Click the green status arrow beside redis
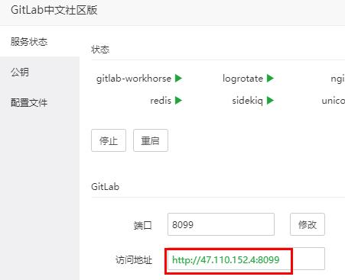This screenshot has width=345, height=280. pyautogui.click(x=178, y=101)
